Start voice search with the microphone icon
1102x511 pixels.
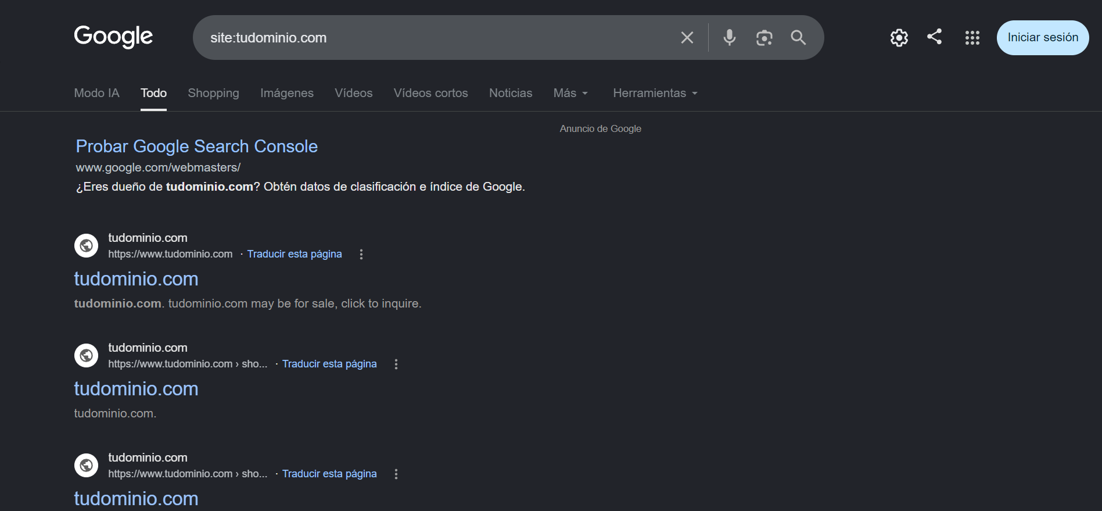point(730,38)
